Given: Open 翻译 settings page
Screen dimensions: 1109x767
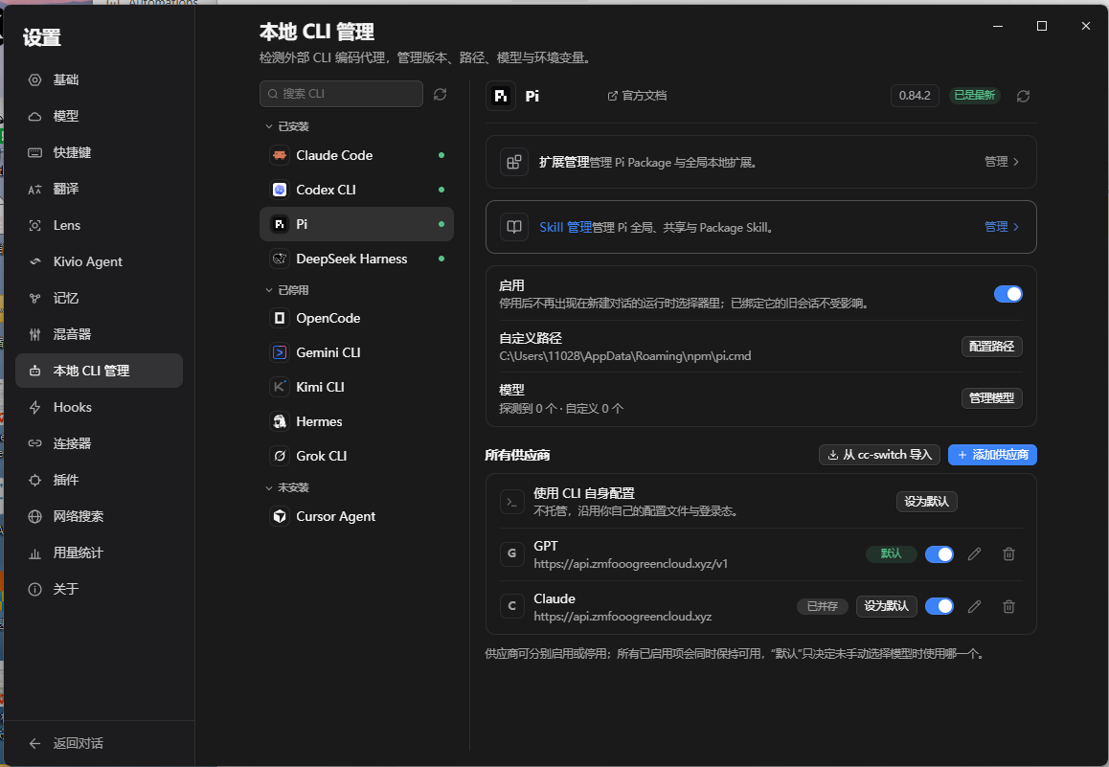Looking at the screenshot, I should coord(99,189).
